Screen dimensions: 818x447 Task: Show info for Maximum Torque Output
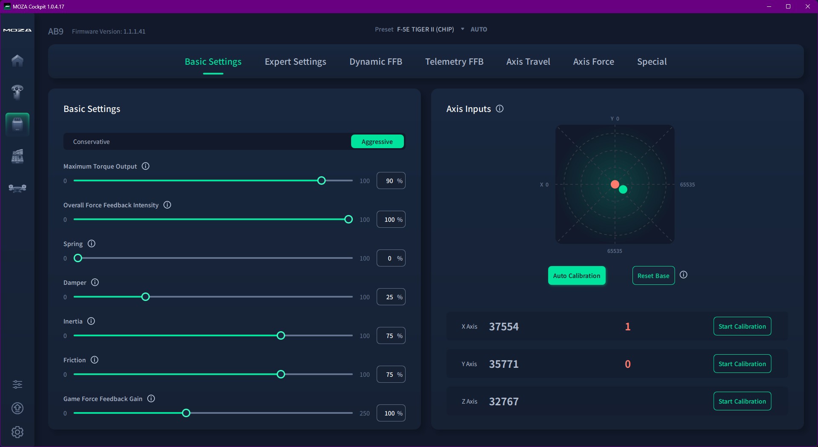pos(146,166)
